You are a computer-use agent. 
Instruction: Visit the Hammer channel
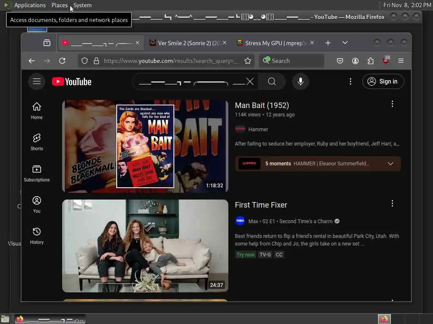click(258, 129)
